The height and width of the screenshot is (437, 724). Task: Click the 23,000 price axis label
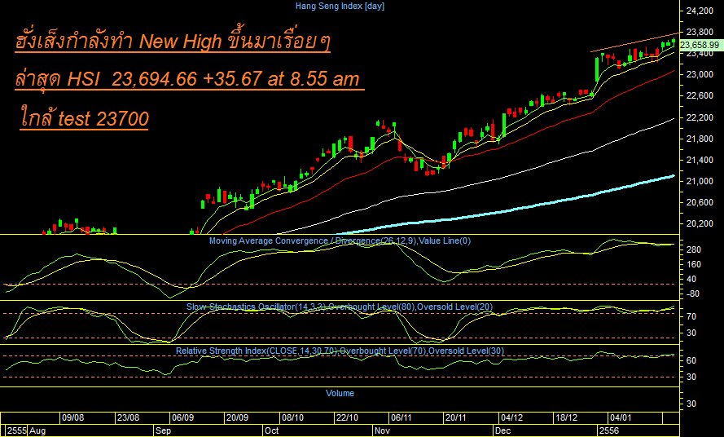coord(700,74)
